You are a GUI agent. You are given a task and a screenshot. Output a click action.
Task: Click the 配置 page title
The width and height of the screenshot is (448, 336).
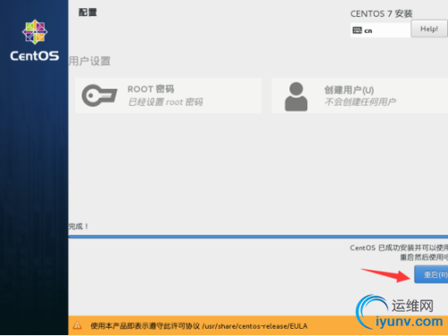click(88, 13)
